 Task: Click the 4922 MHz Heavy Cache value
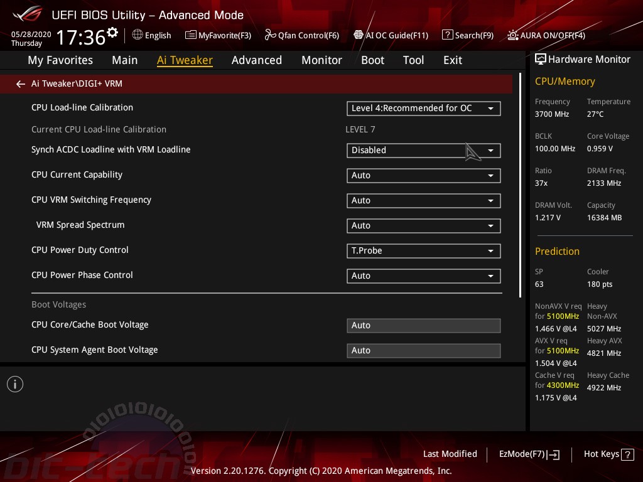click(603, 388)
